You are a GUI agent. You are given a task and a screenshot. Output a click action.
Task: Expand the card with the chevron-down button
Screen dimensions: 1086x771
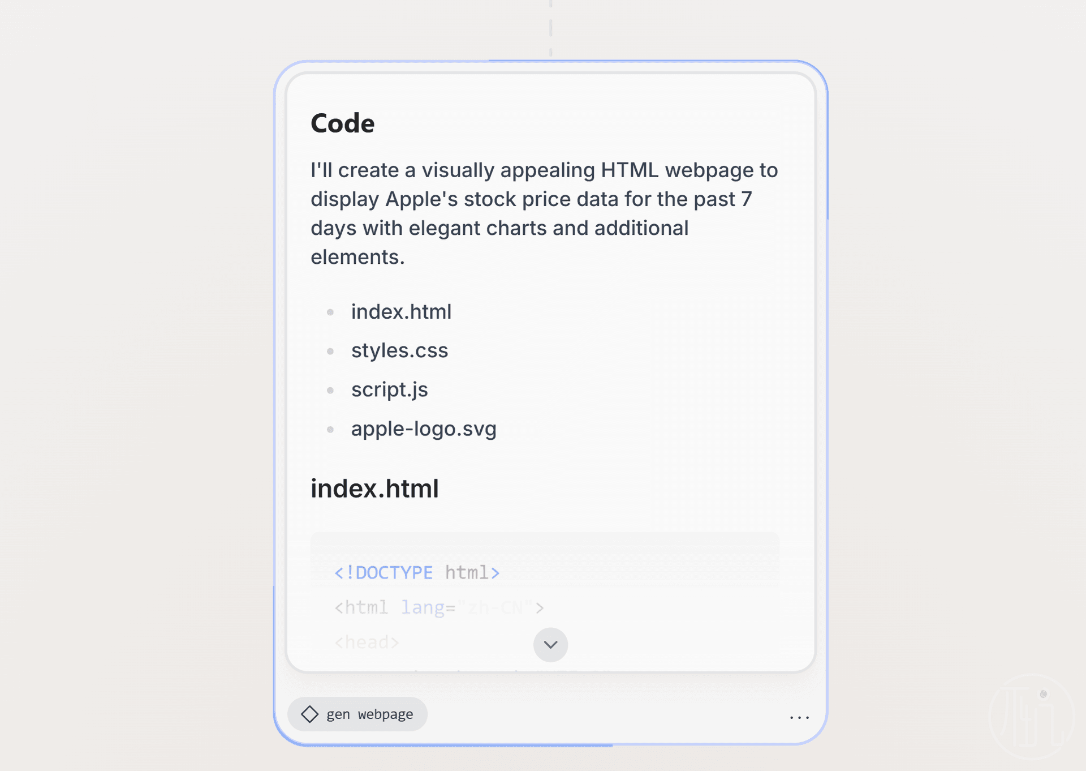click(x=550, y=645)
